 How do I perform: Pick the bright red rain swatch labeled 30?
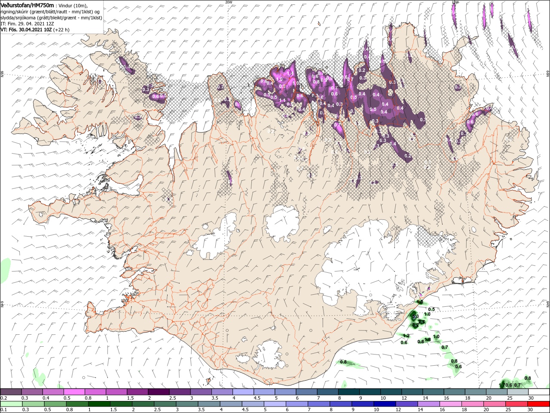pyautogui.click(x=539, y=404)
